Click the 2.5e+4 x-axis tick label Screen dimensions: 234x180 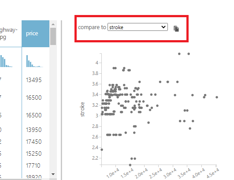tap(156, 173)
